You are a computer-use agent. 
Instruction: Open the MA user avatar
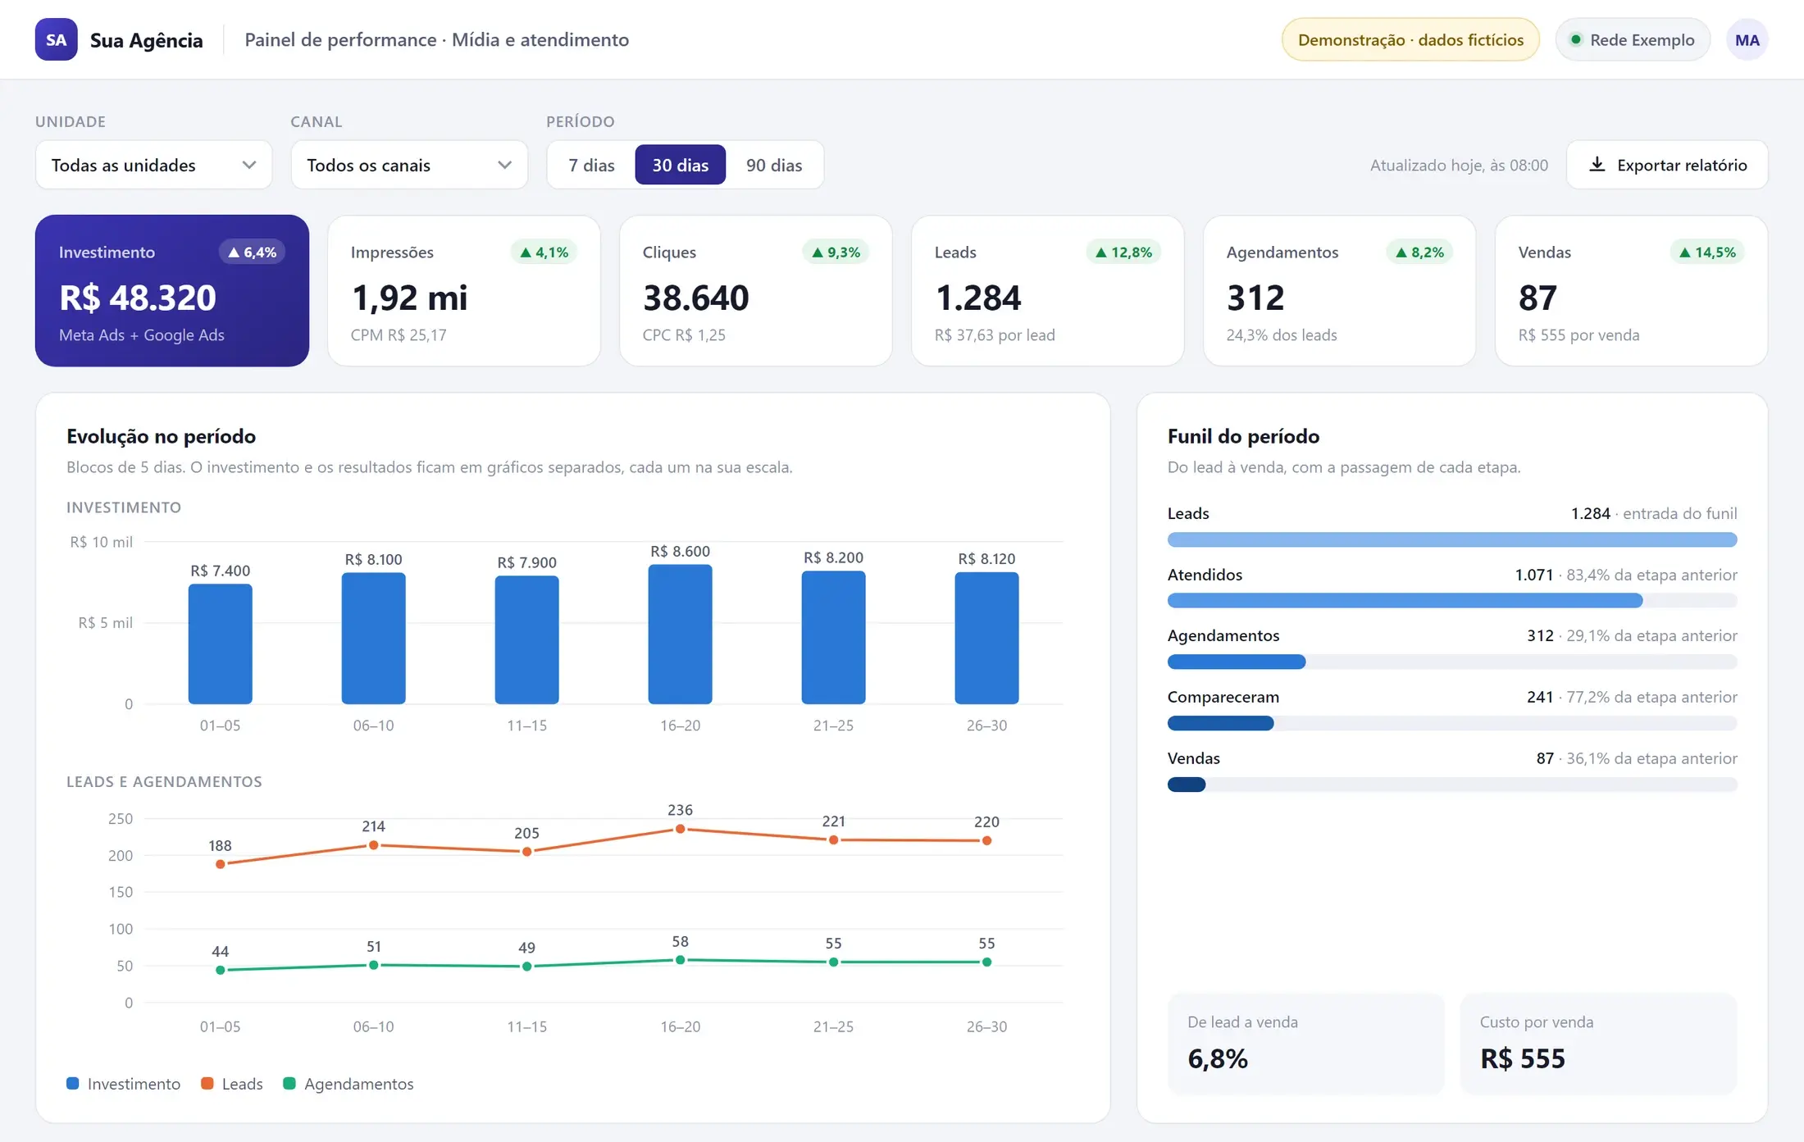point(1747,39)
